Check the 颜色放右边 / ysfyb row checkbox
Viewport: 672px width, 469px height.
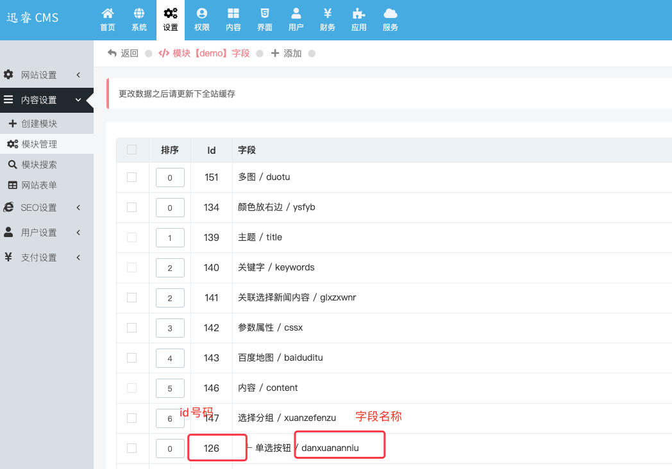coord(131,207)
